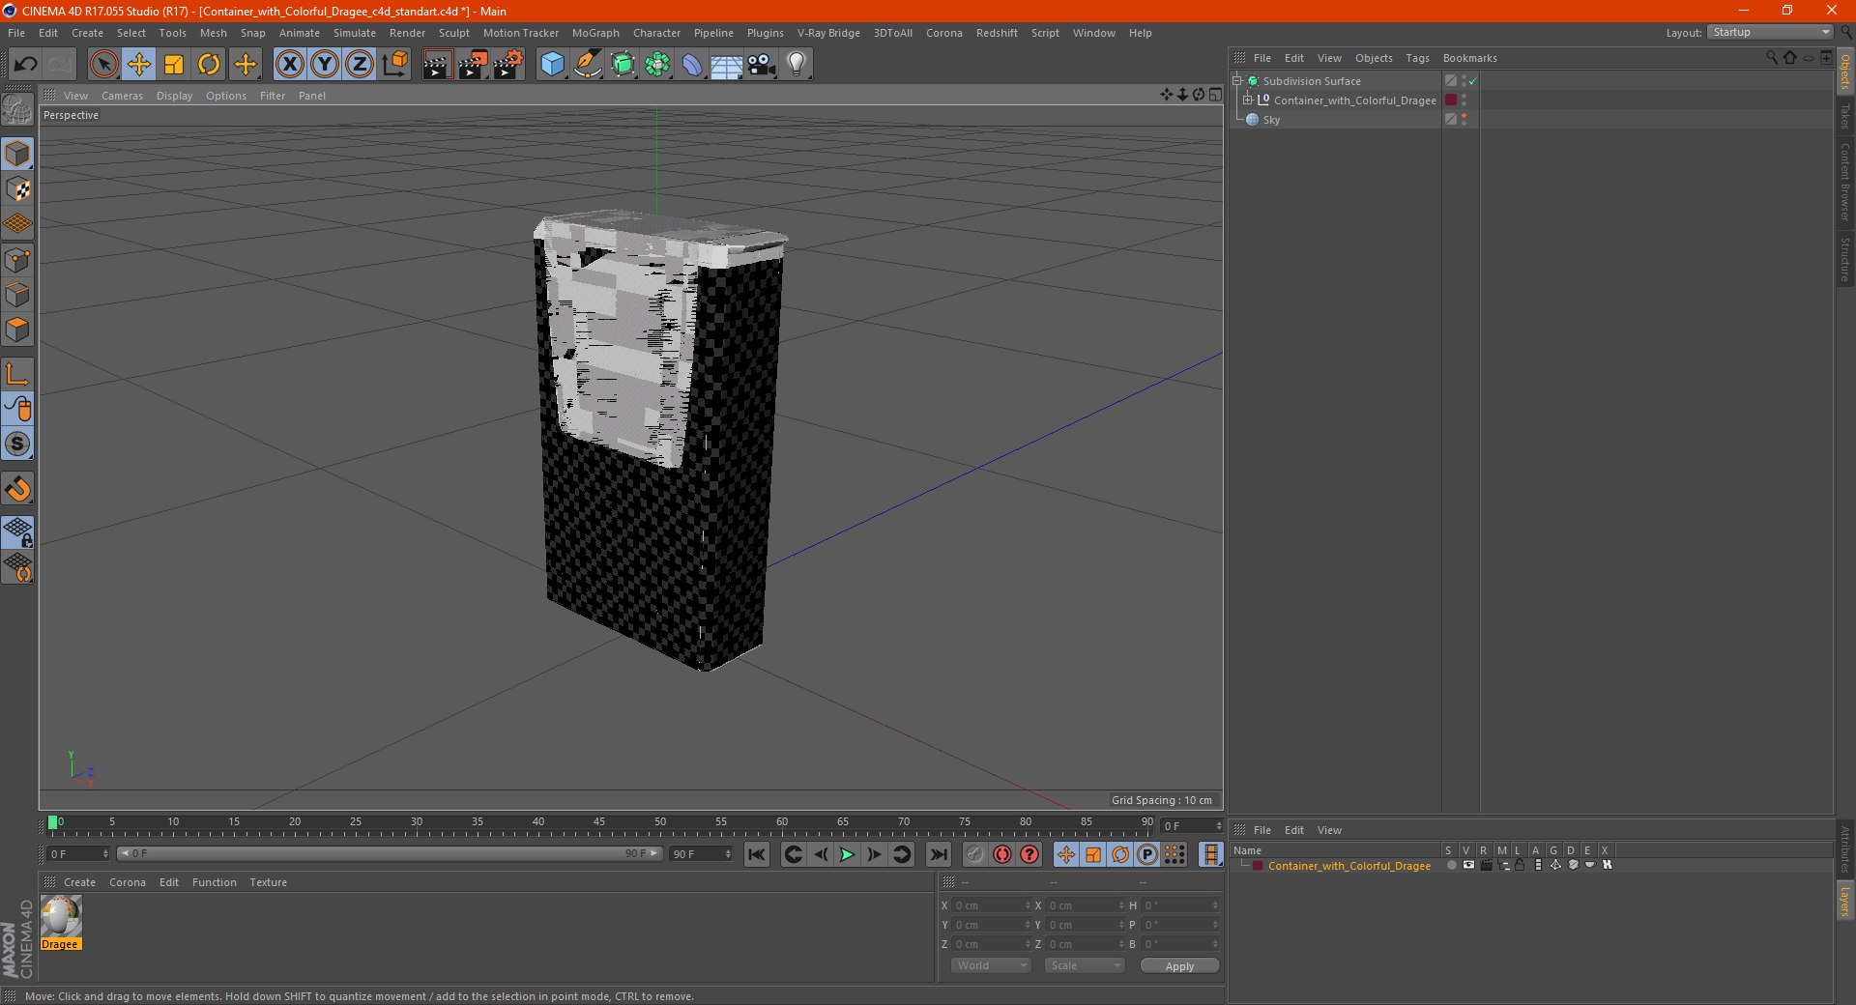Go to start of animation

click(x=757, y=854)
